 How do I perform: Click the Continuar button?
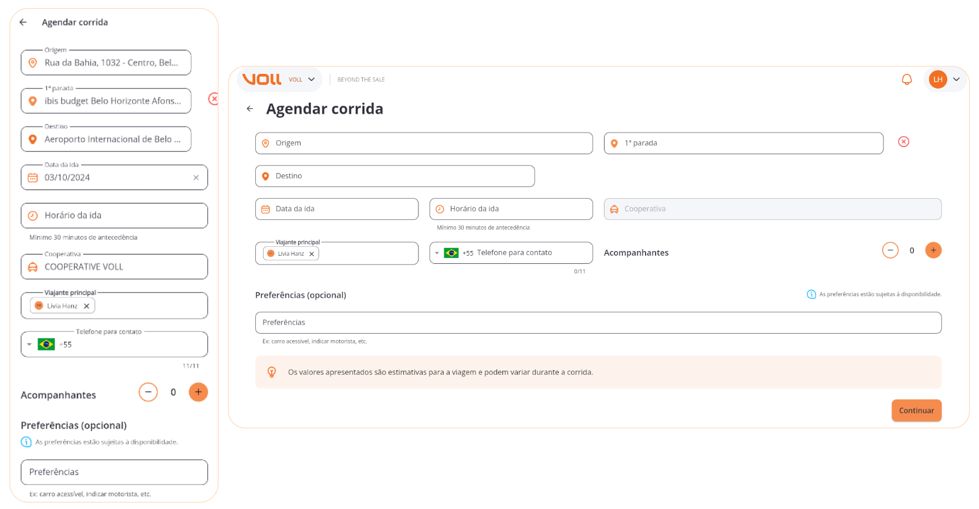(x=916, y=410)
